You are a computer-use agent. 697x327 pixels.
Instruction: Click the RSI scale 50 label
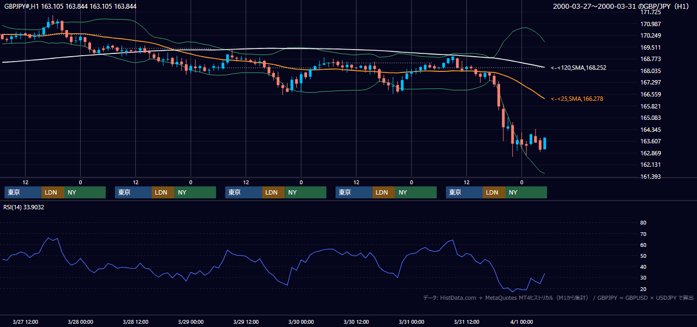point(643,256)
